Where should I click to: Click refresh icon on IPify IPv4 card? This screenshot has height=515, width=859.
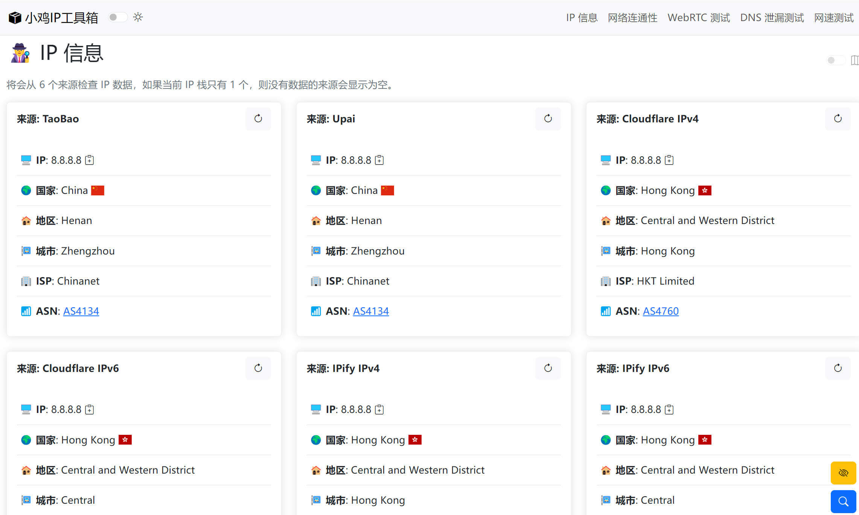pyautogui.click(x=548, y=368)
